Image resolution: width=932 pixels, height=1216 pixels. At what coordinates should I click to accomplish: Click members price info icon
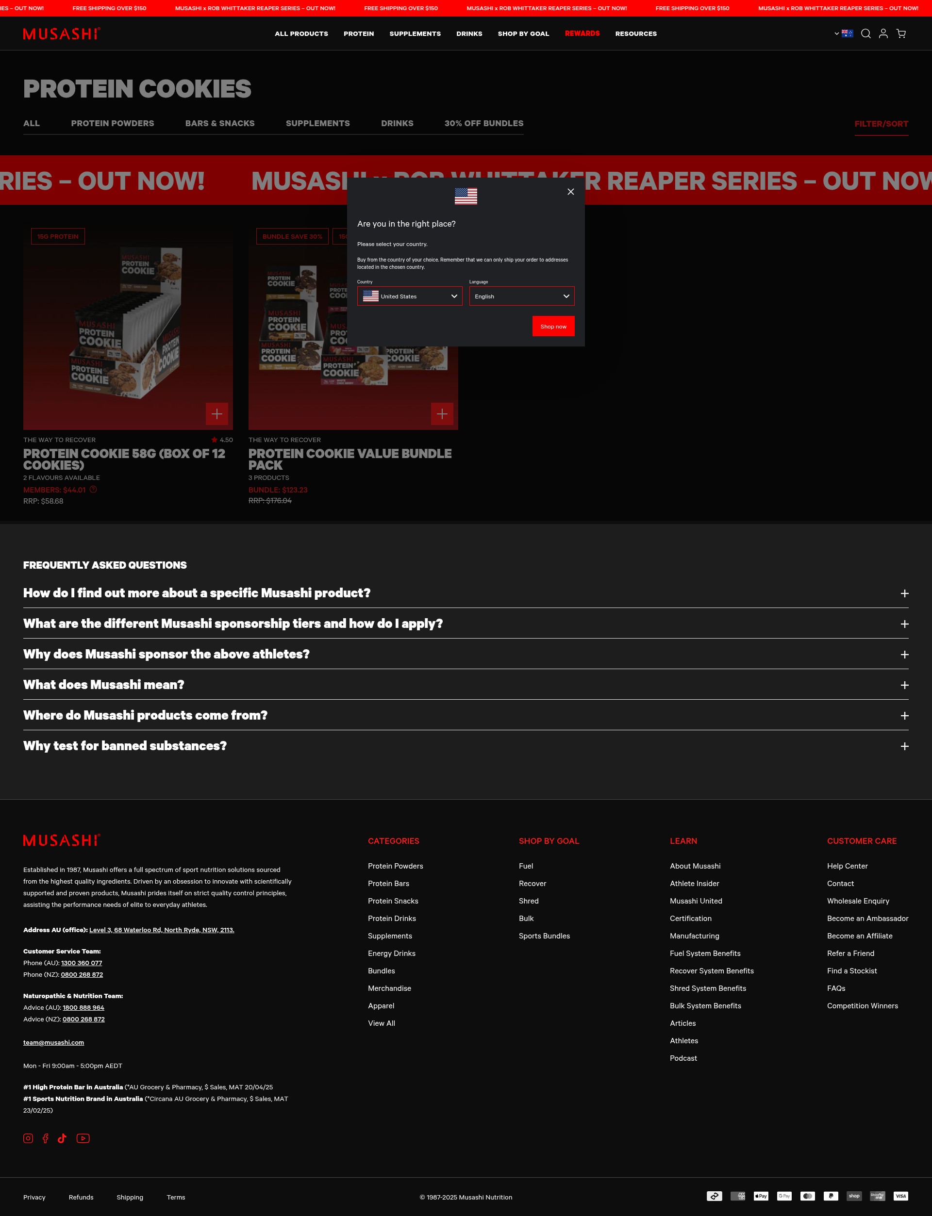pos(93,489)
